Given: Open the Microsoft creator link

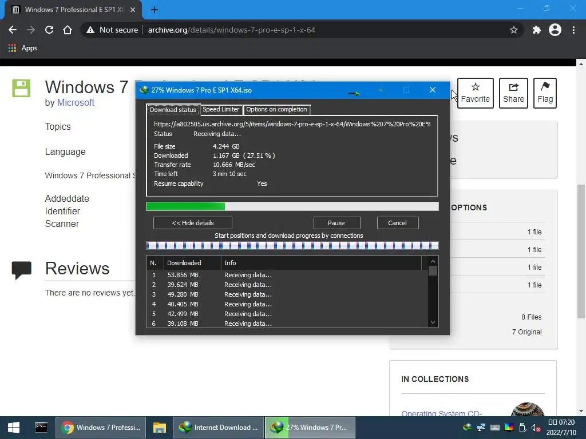Looking at the screenshot, I should (x=76, y=103).
